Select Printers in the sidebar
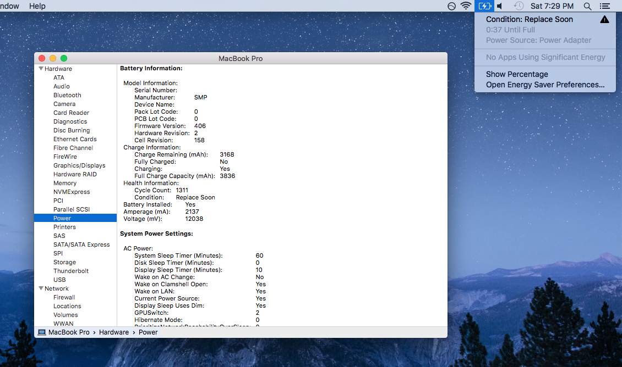Viewport: 622px width, 367px height. (64, 227)
